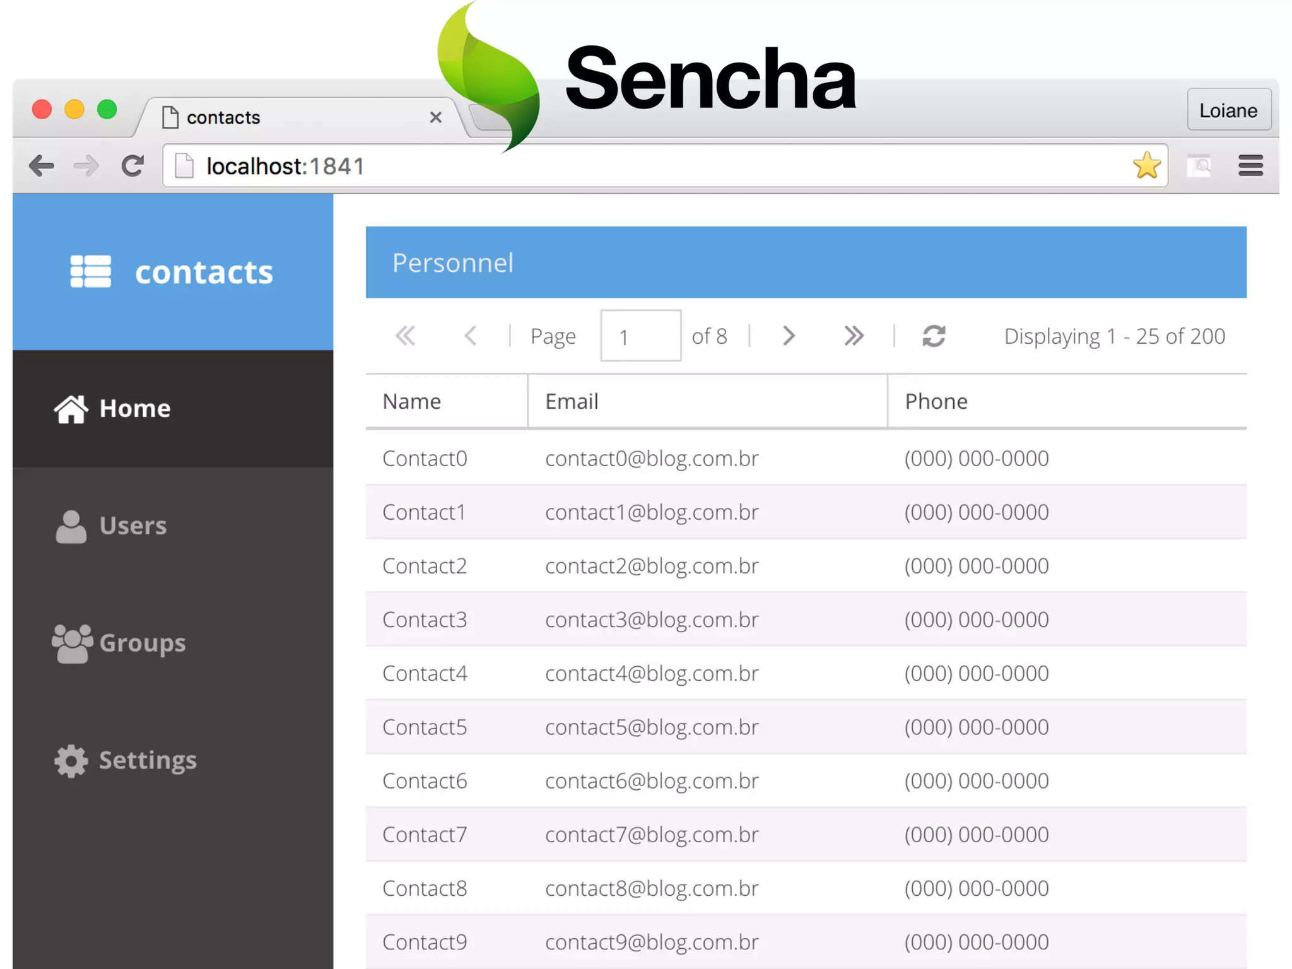
Task: Jump to the last page of results
Action: pos(854,336)
